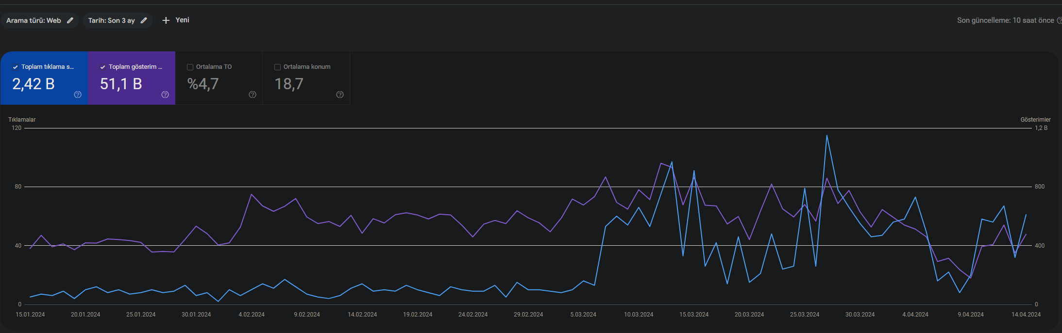
Task: Click the plus icon next to Yeni
Action: point(166,20)
